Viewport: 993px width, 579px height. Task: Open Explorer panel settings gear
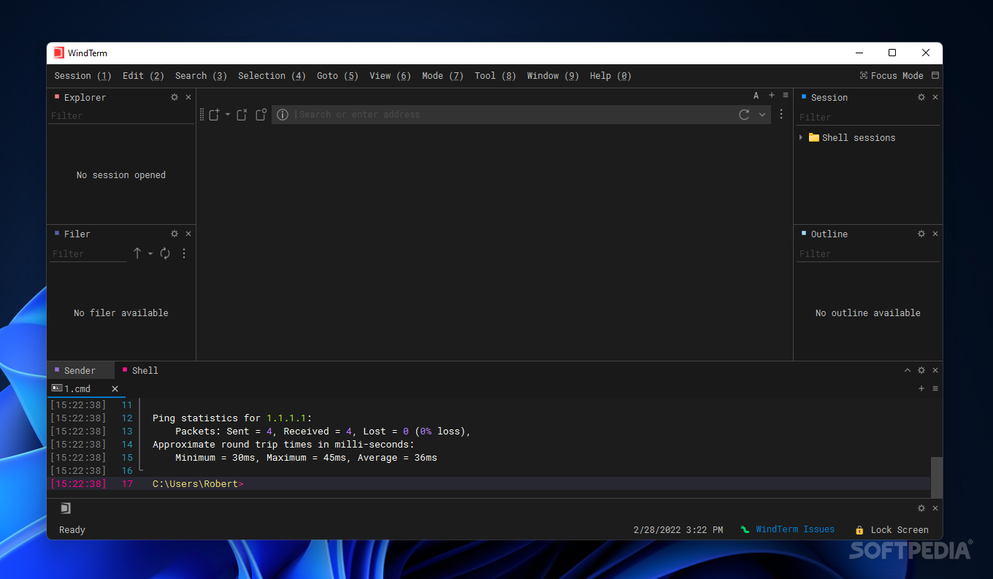[x=175, y=97]
